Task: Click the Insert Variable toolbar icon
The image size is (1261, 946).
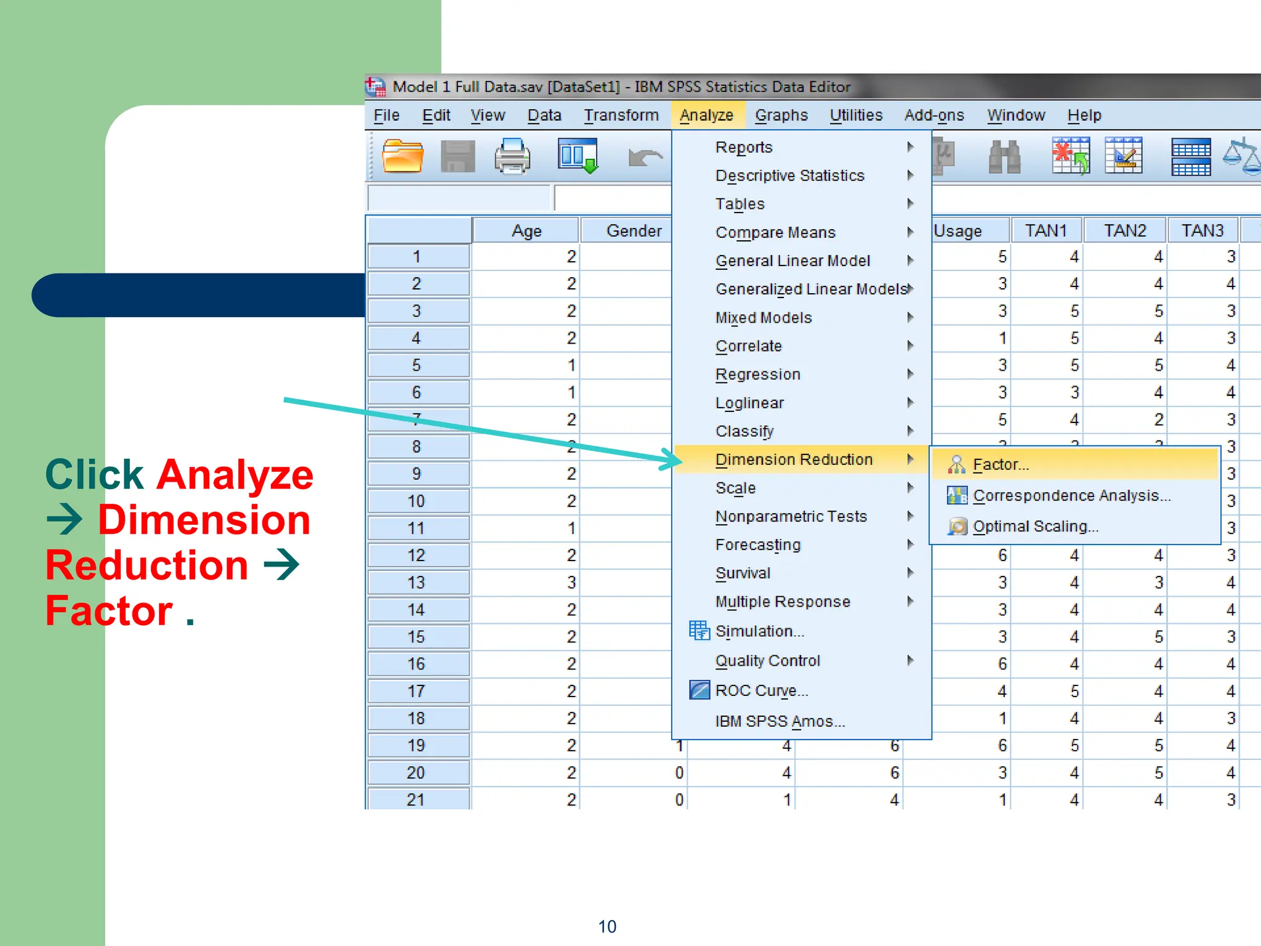Action: coord(1124,156)
